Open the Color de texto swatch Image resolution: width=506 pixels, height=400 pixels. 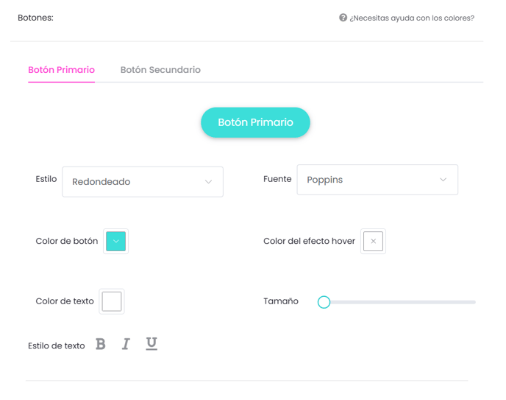112,301
